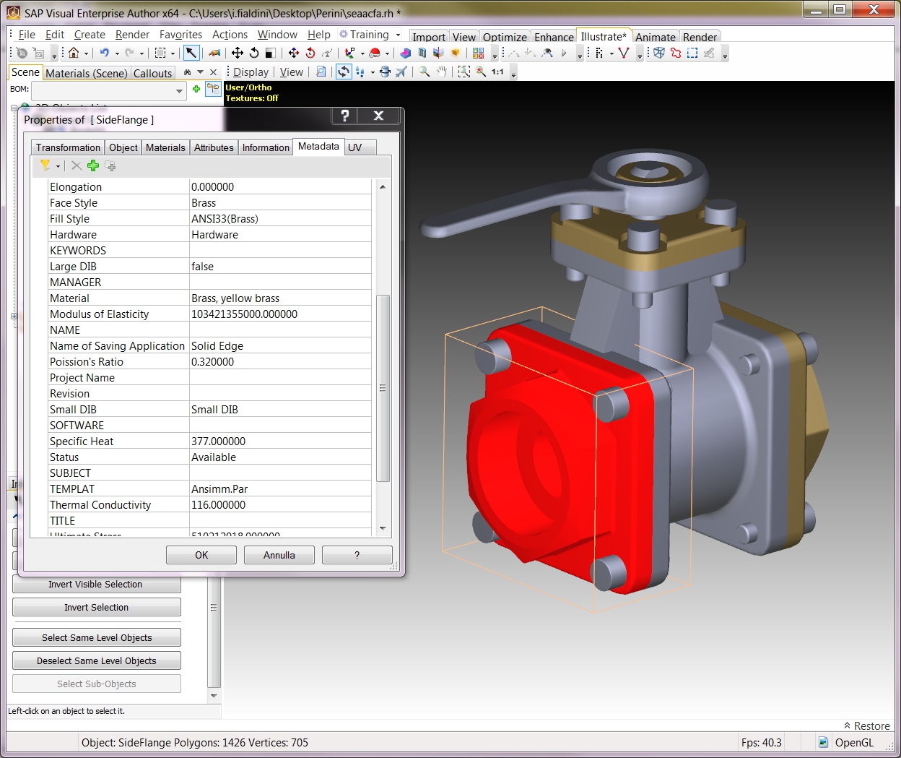Click OpenGL renderer status bar entry
Viewport: 901px width, 758px height.
846,742
